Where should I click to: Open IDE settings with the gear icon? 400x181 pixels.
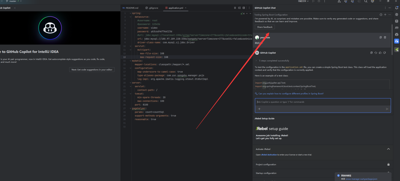372,1
